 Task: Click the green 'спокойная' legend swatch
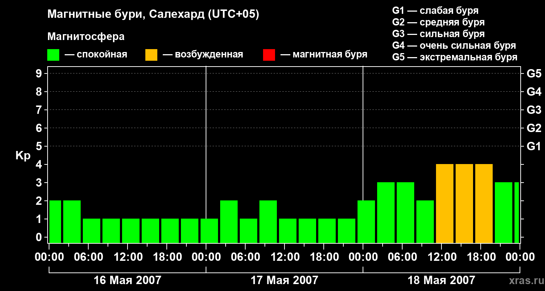[x=53, y=55]
